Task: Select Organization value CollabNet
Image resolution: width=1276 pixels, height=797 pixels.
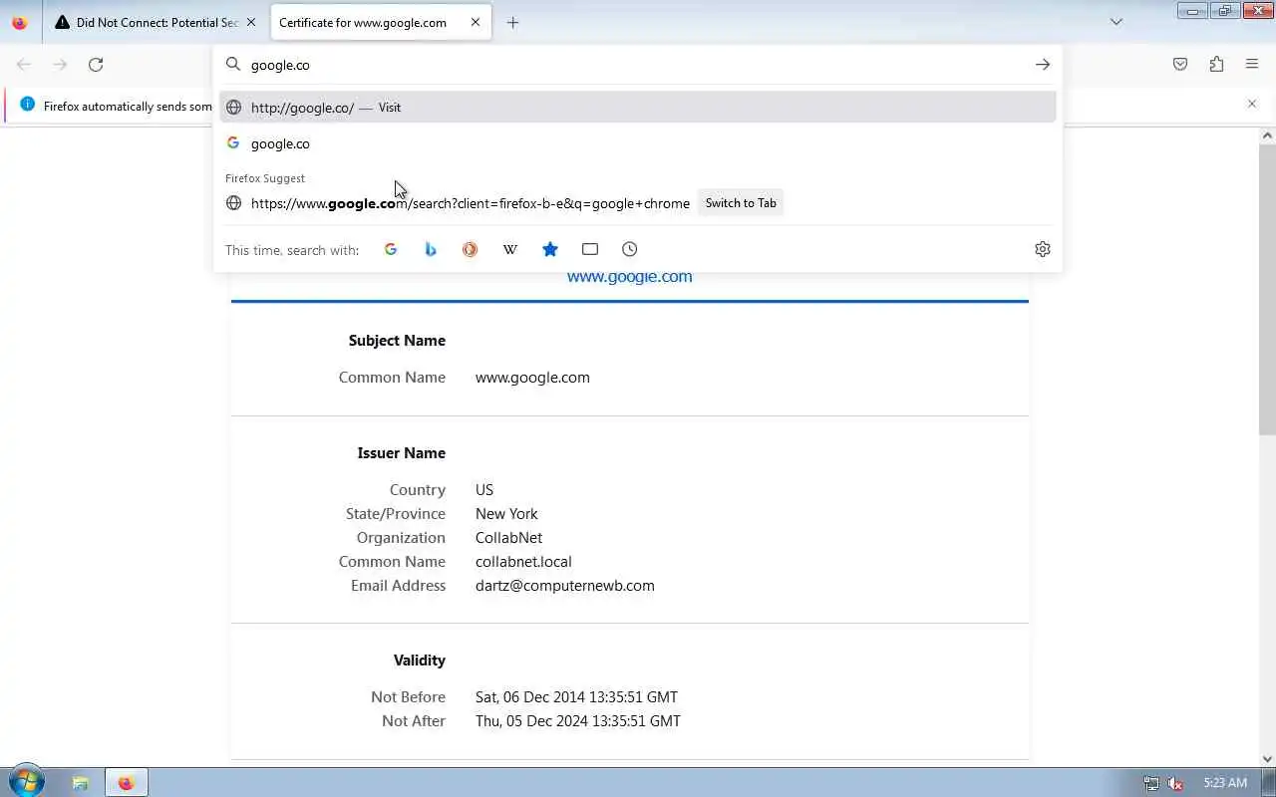Action: pos(508,538)
